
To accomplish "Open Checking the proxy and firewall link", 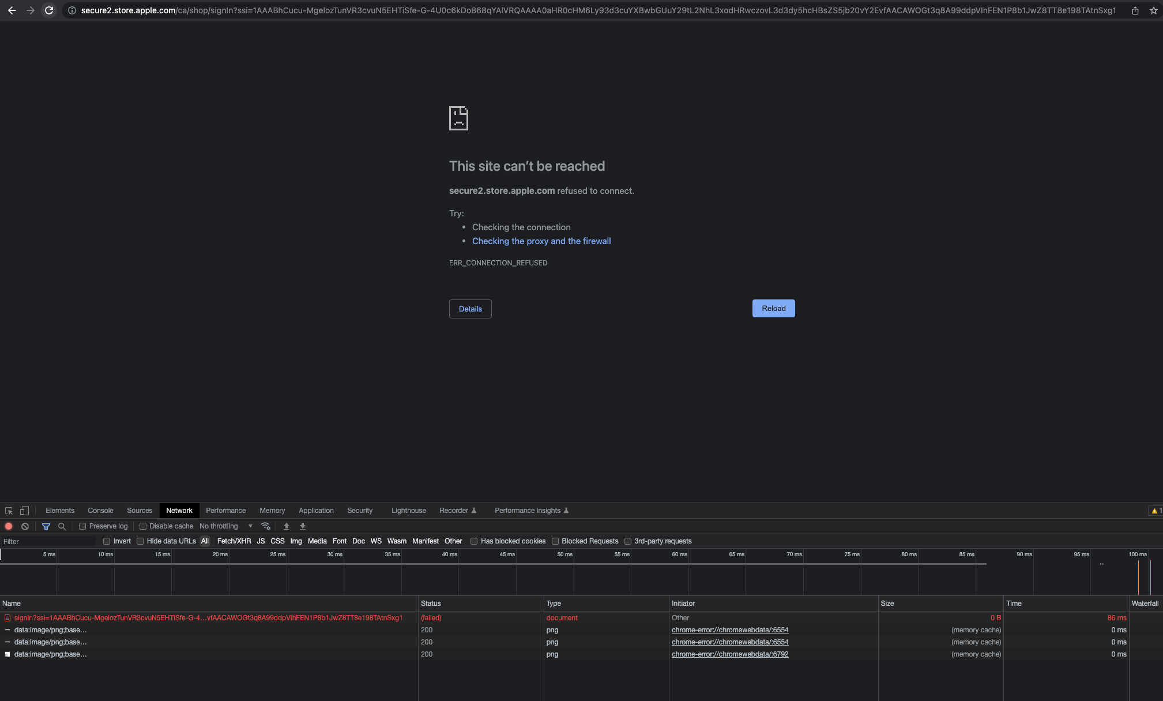I will 541,241.
